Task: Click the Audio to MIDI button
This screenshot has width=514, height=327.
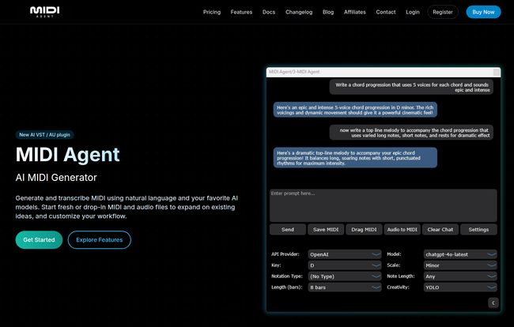Action: tap(402, 230)
